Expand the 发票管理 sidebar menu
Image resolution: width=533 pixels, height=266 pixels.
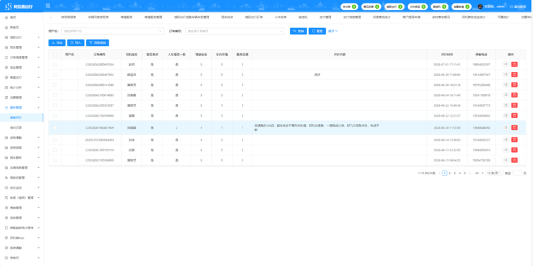(x=22, y=97)
